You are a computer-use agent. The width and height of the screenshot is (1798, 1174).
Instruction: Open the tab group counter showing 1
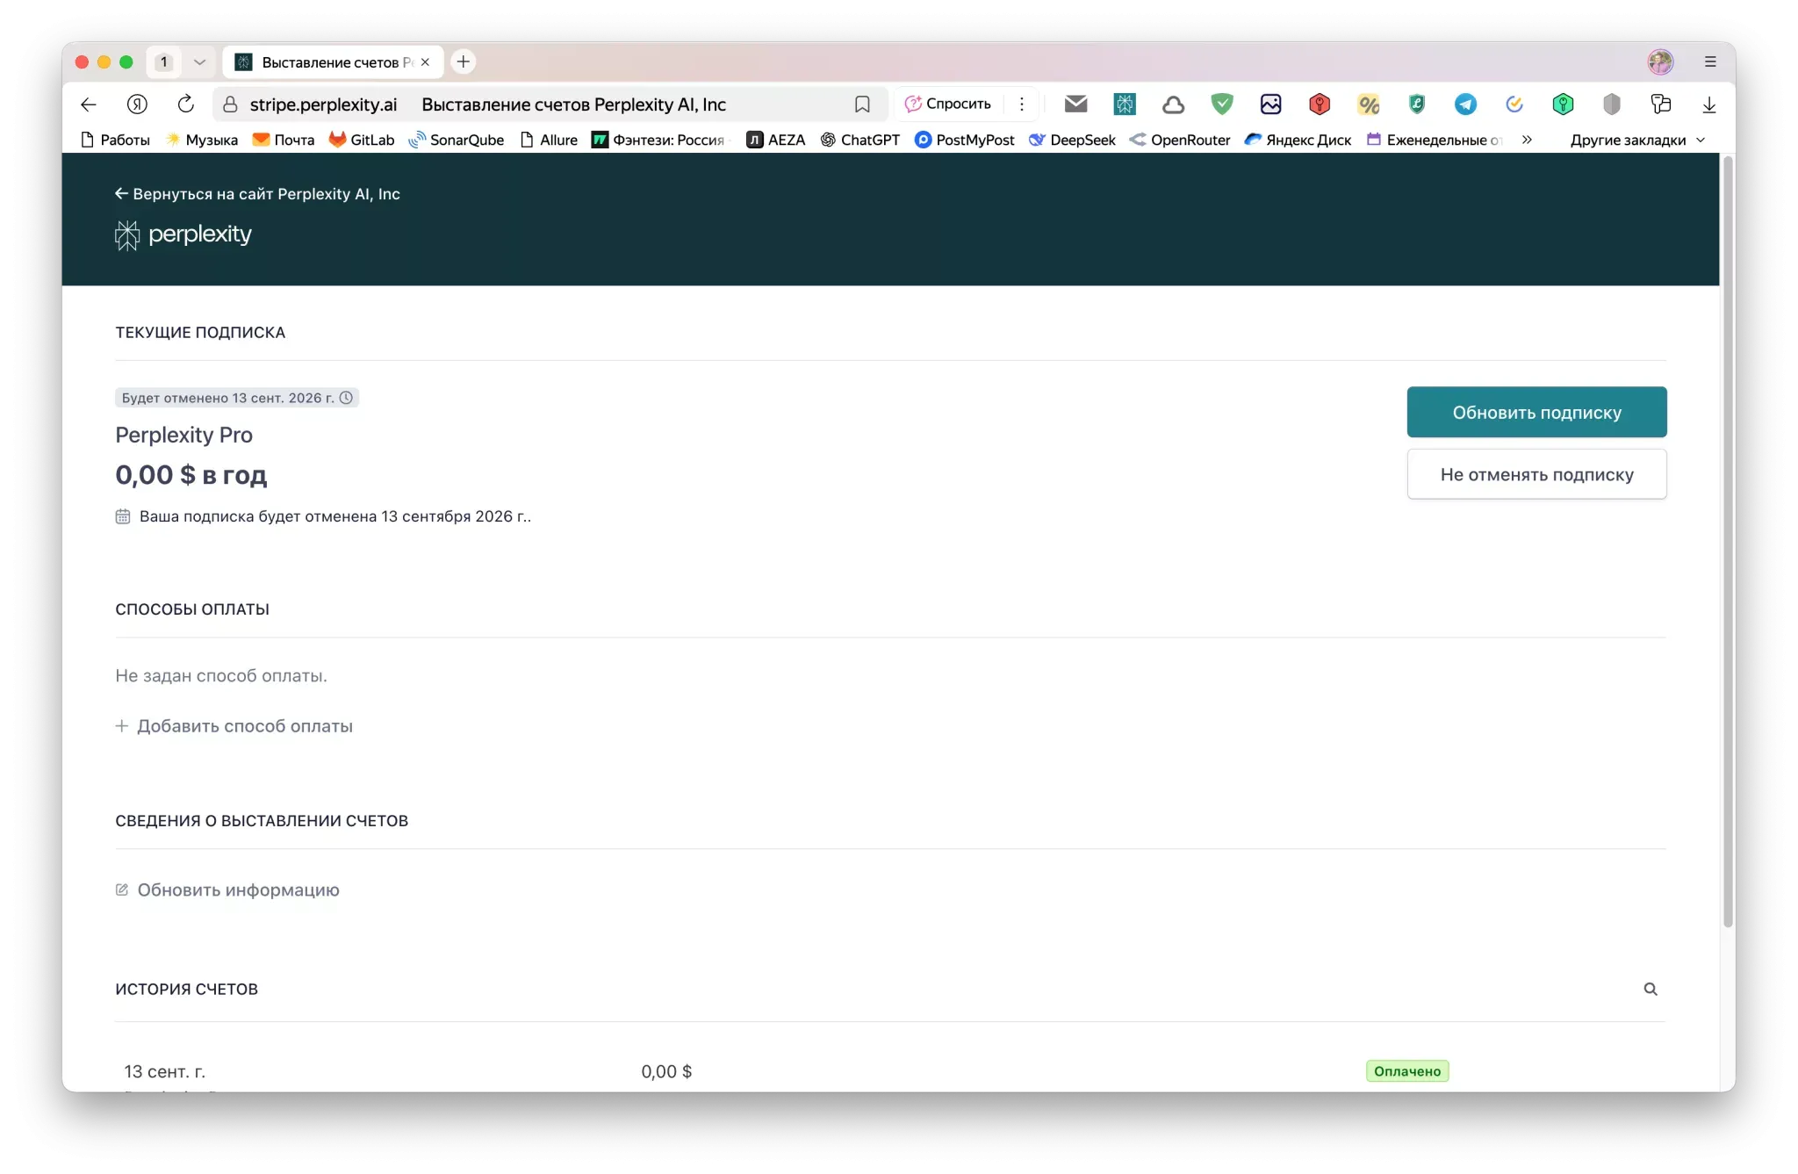[x=163, y=61]
